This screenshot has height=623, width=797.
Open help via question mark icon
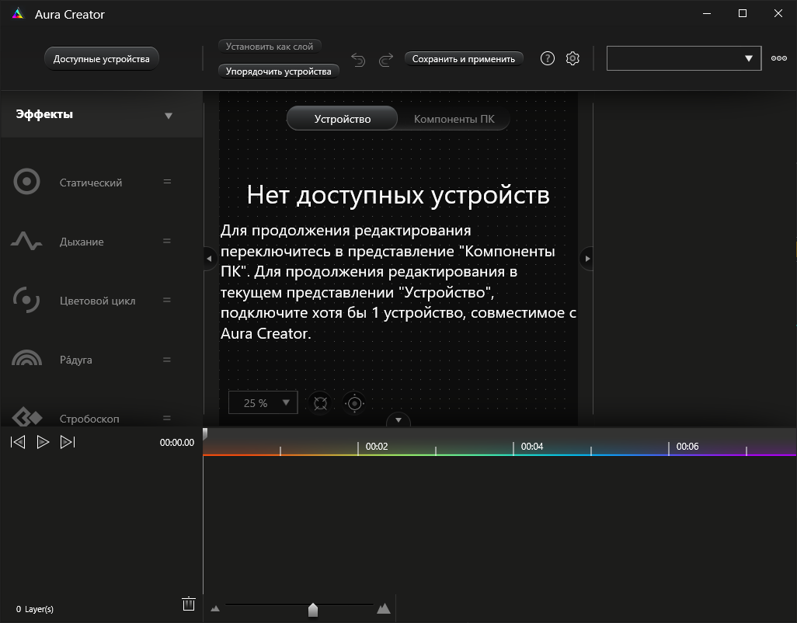tap(548, 58)
